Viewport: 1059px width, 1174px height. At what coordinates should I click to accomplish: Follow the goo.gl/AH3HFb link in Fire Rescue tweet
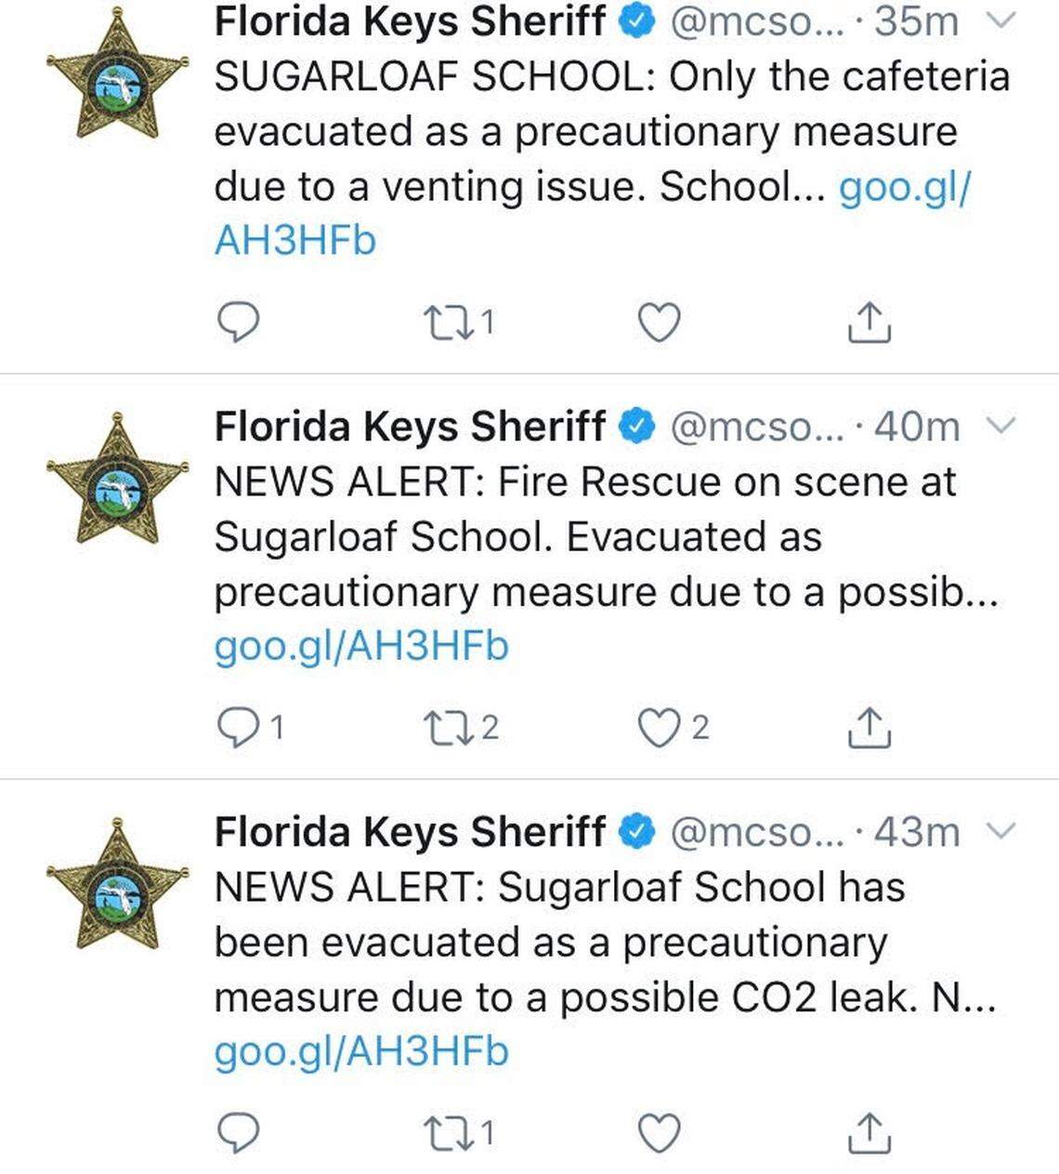point(361,646)
